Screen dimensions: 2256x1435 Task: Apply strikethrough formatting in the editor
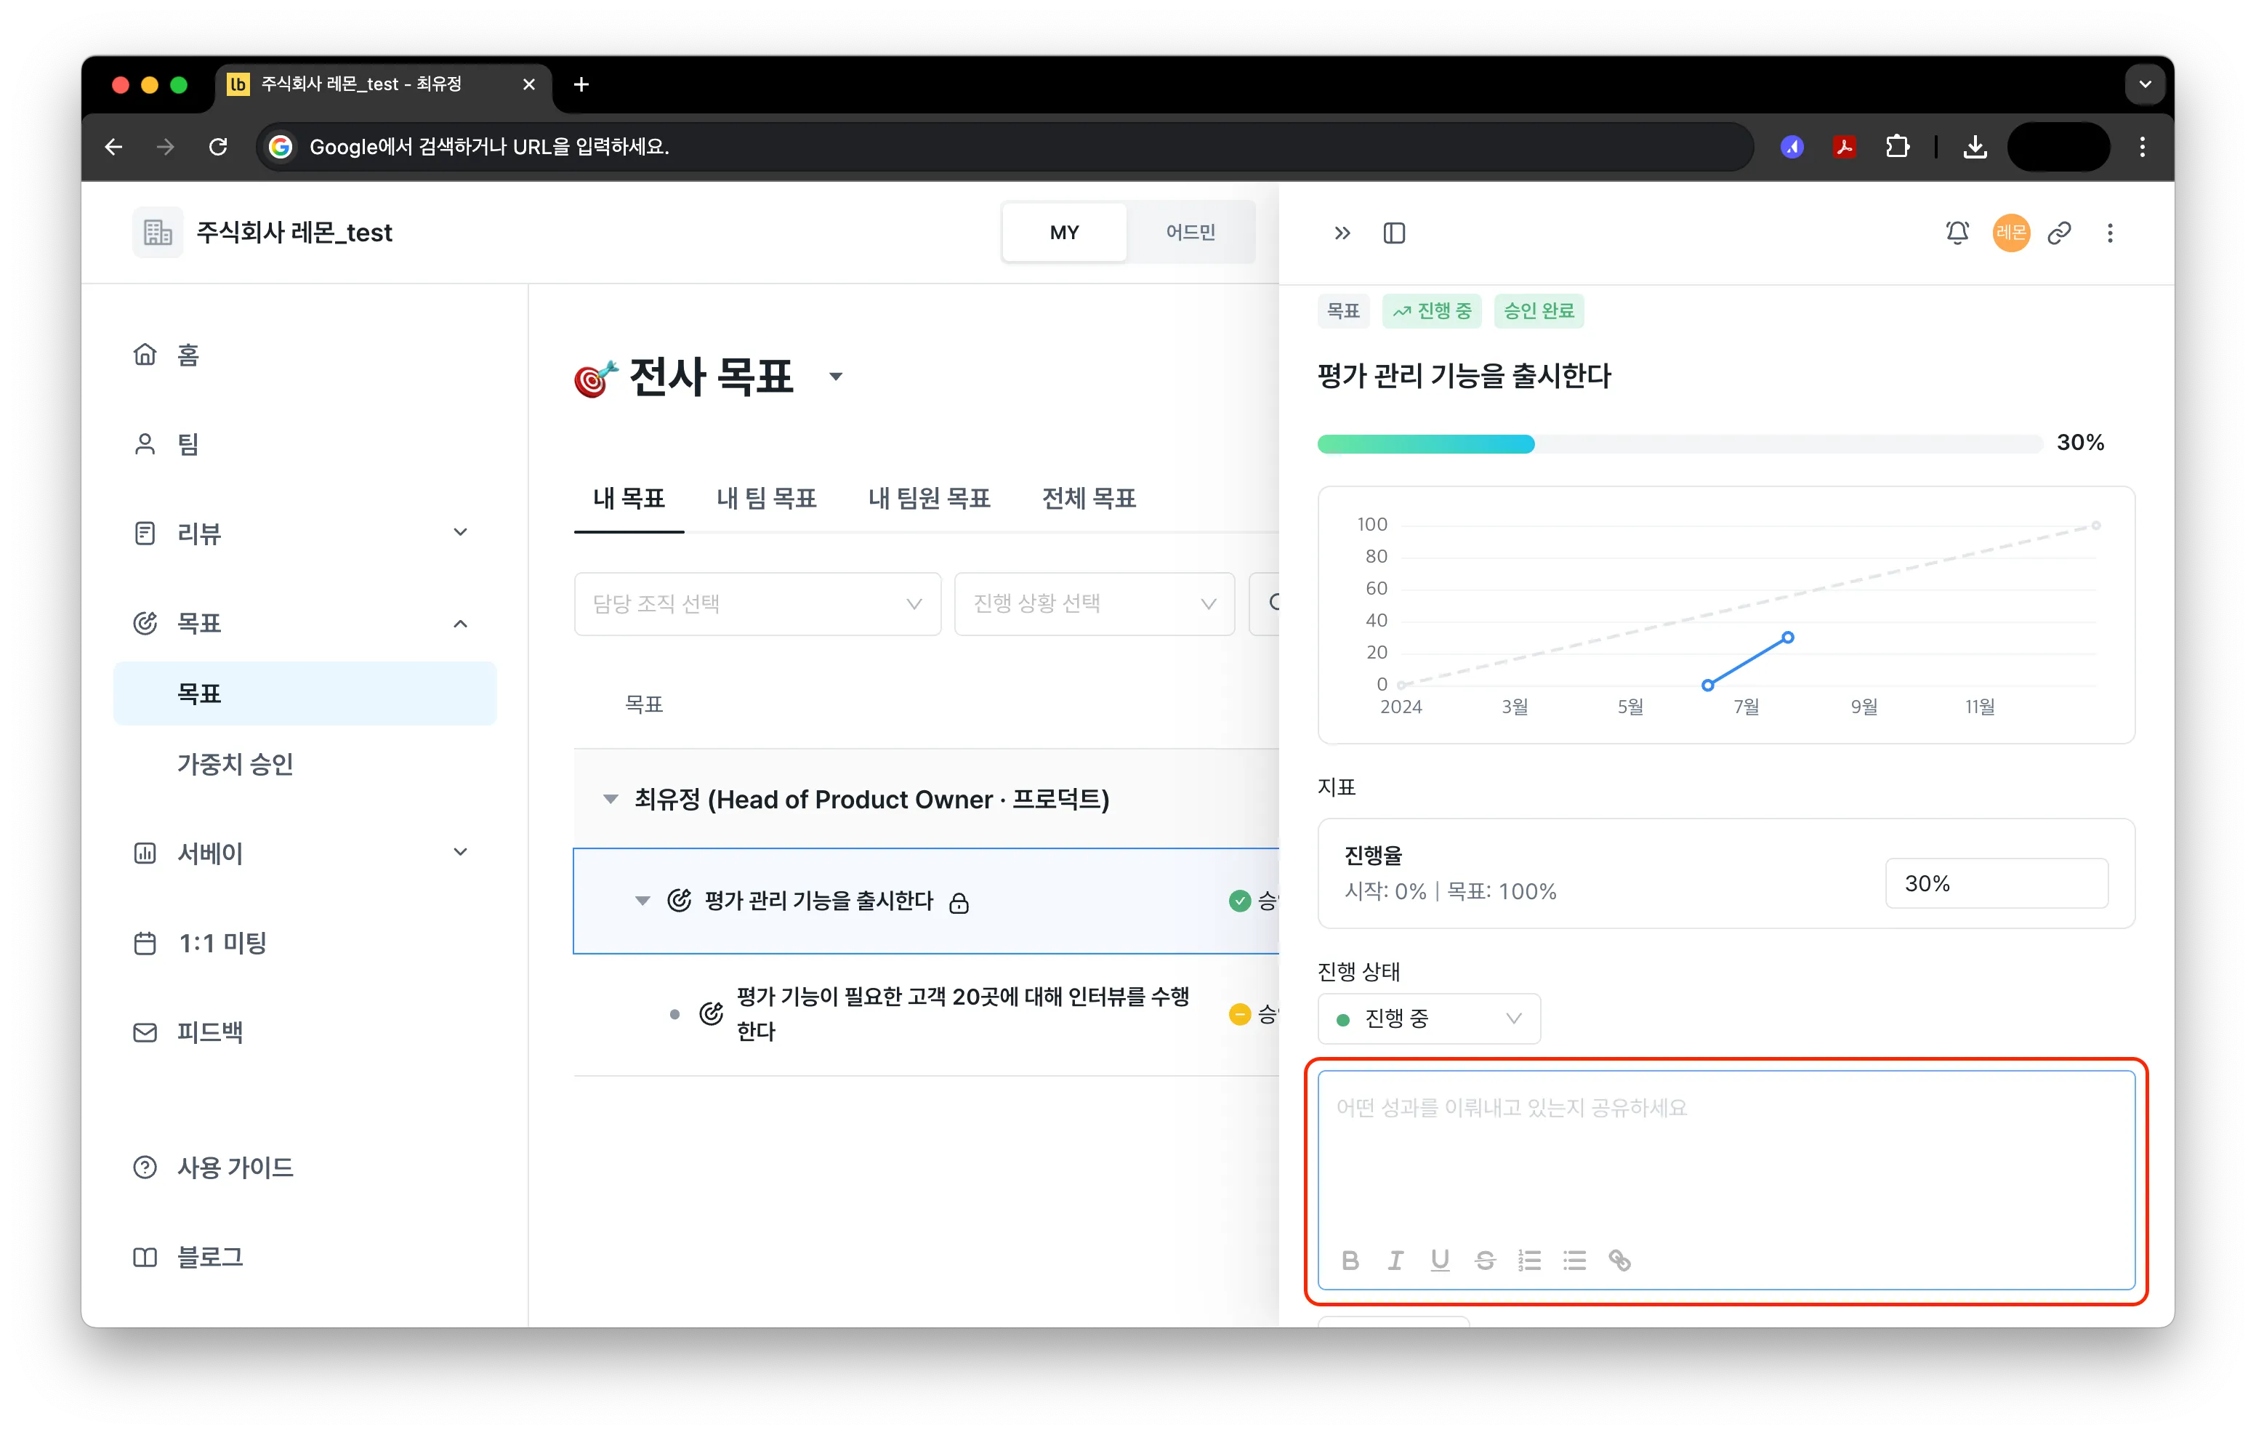click(x=1485, y=1260)
